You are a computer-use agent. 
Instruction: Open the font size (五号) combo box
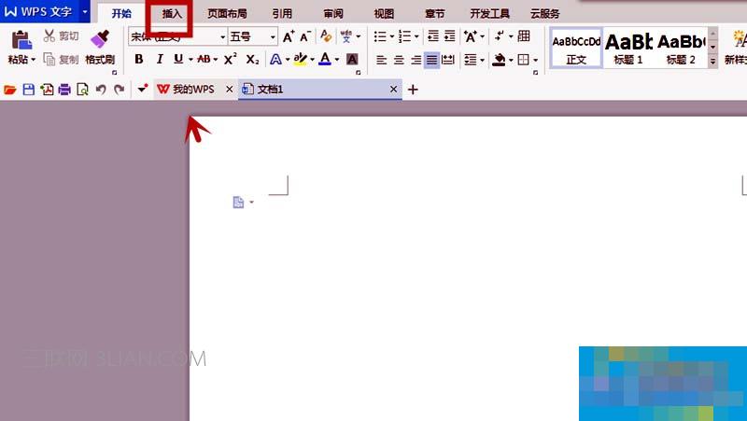pyautogui.click(x=252, y=36)
